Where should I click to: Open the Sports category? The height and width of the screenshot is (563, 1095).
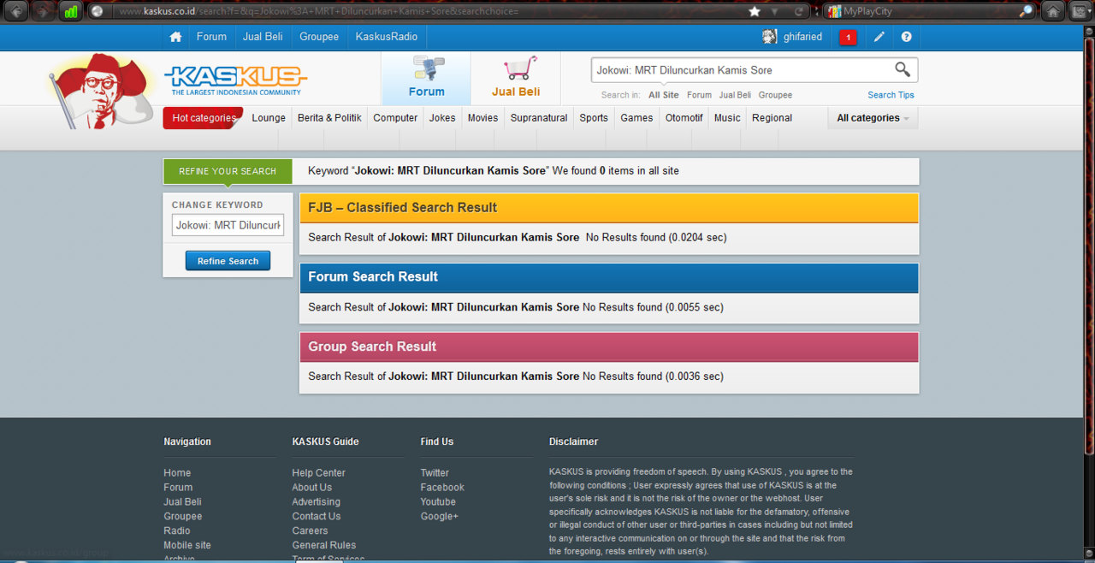[594, 118]
